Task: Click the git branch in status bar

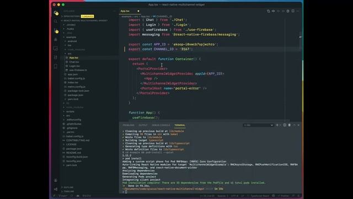Action: [x=63, y=196]
